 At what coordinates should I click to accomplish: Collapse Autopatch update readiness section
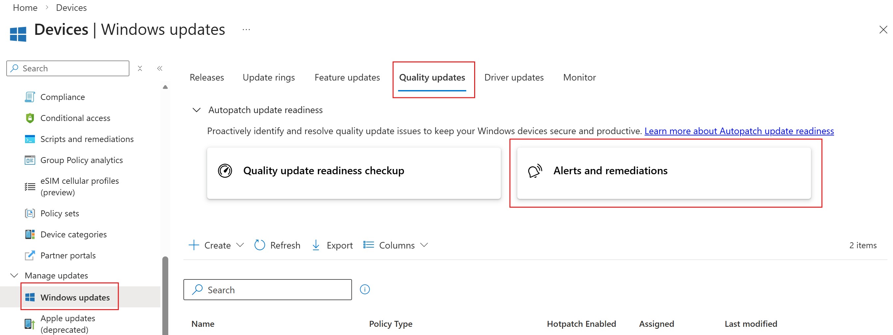point(197,110)
